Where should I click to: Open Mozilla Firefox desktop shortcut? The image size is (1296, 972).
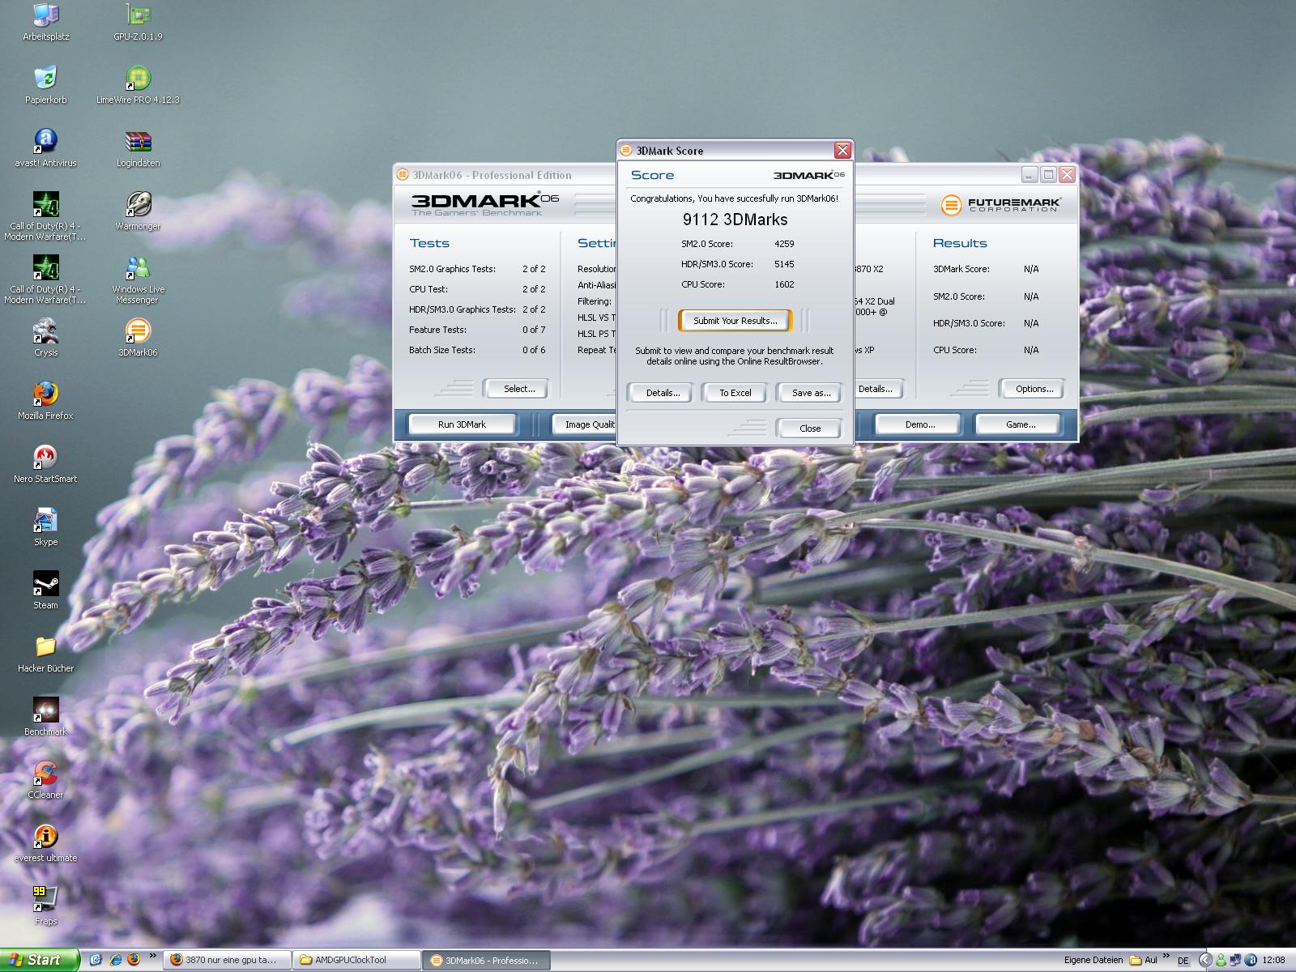click(x=45, y=401)
